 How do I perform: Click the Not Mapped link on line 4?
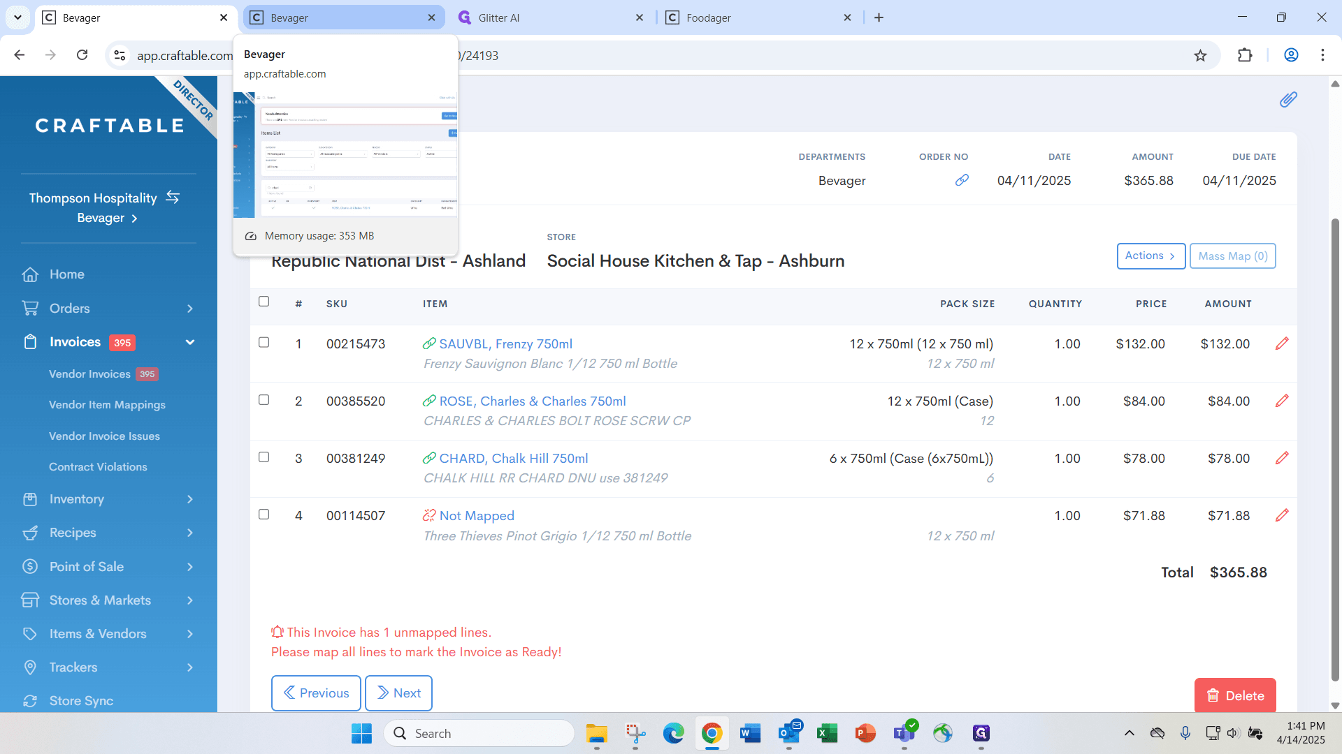pos(477,516)
